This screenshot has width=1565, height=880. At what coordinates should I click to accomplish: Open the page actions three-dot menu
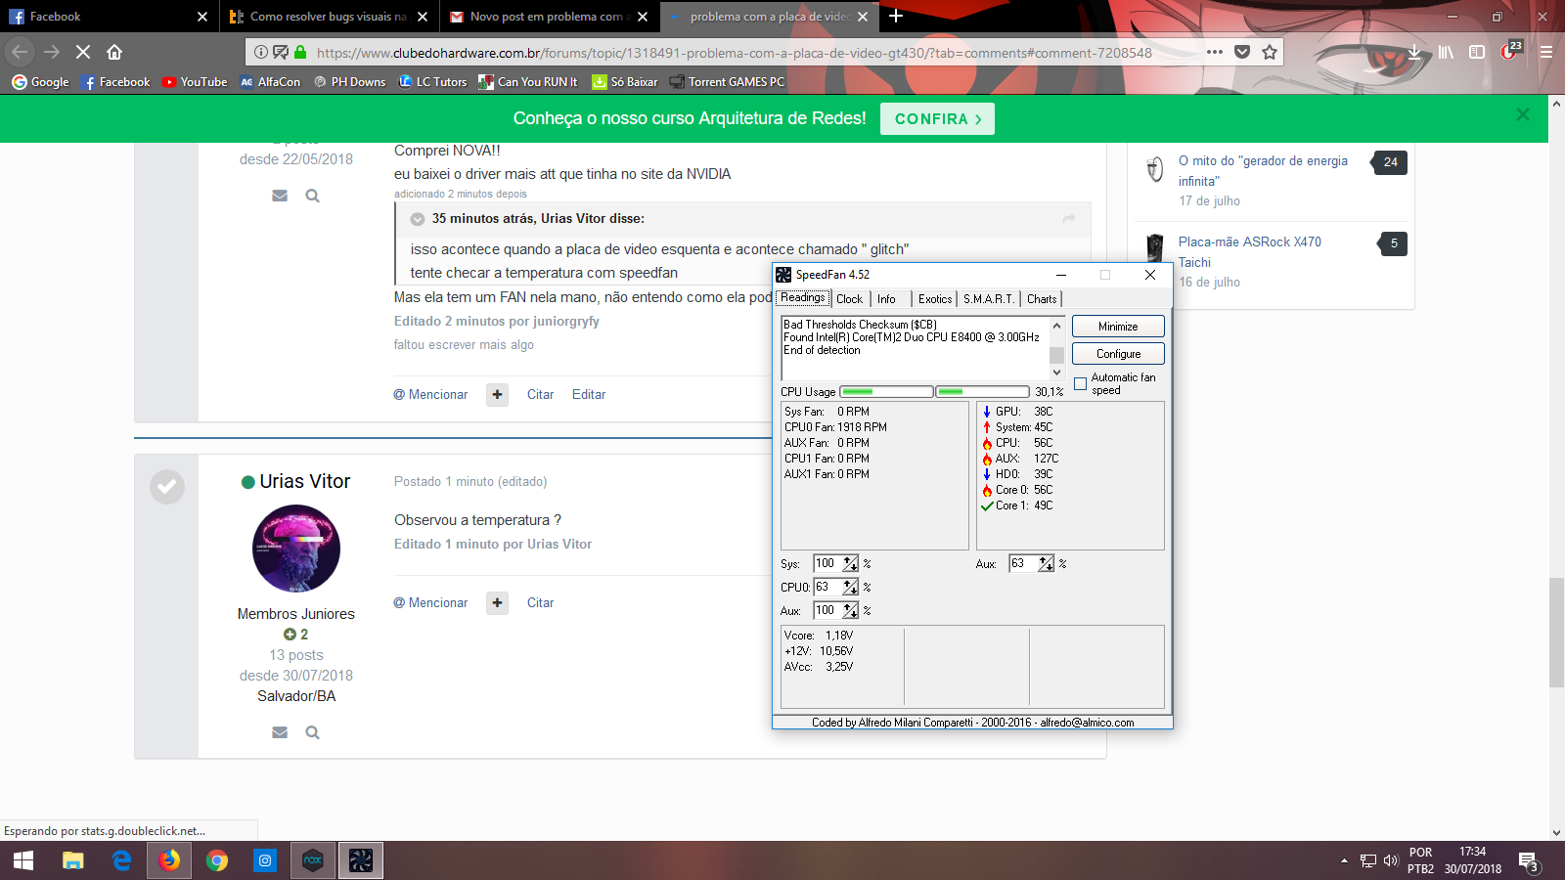1215,52
